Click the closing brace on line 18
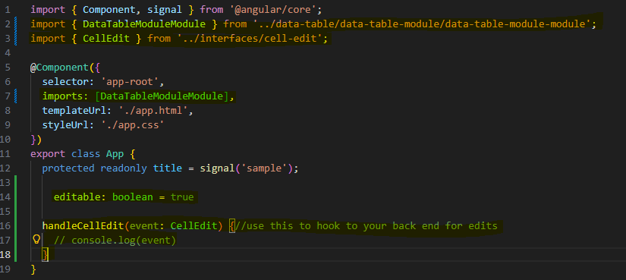This screenshot has height=280, width=626. point(45,255)
